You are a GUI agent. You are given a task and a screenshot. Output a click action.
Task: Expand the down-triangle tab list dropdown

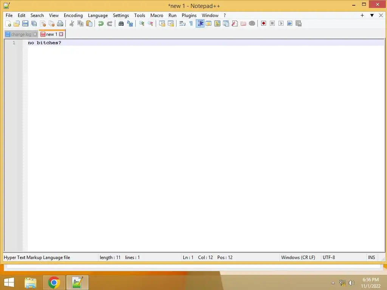tap(372, 15)
